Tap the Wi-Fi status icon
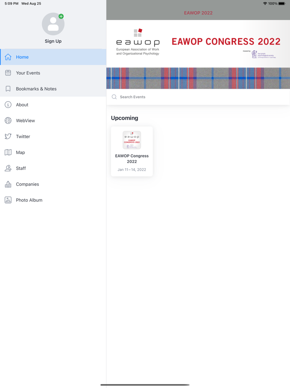This screenshot has height=388, width=290. [x=265, y=3]
